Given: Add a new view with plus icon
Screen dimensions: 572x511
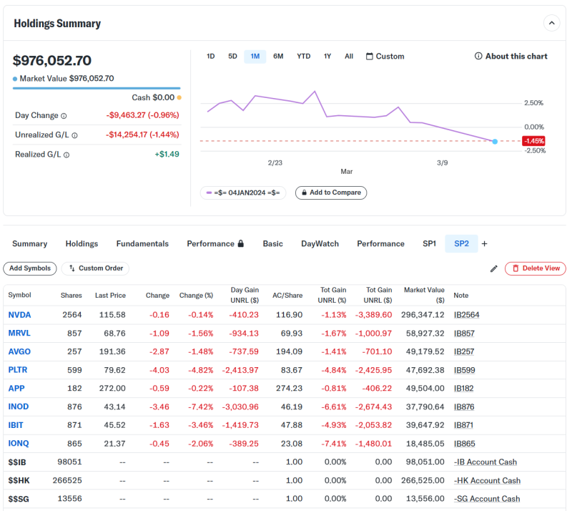Looking at the screenshot, I should [485, 243].
